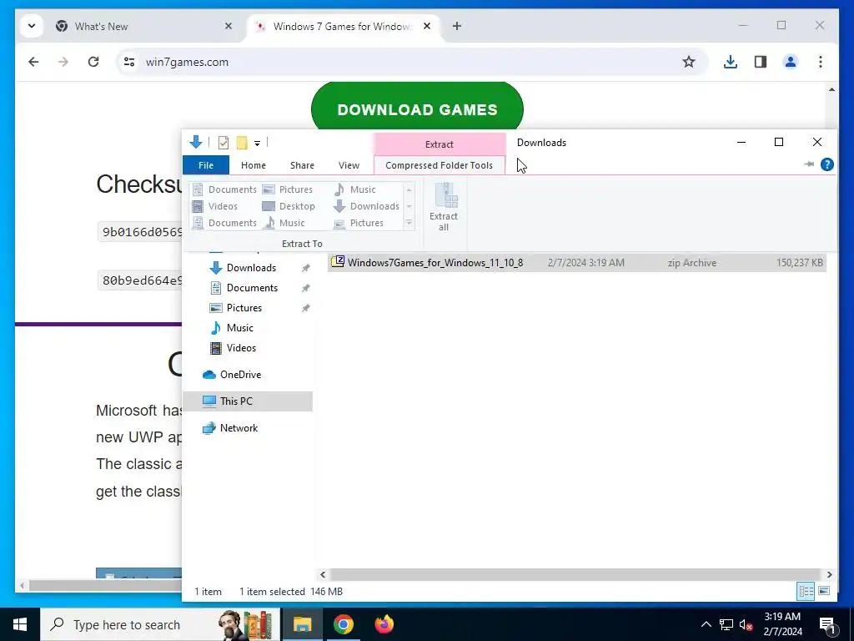
Task: Select Videos in navigation pane
Action: click(241, 348)
